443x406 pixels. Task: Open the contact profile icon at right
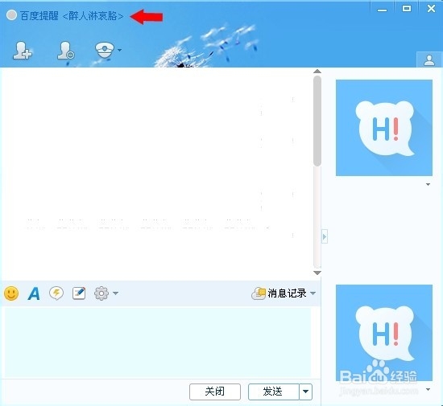(429, 59)
